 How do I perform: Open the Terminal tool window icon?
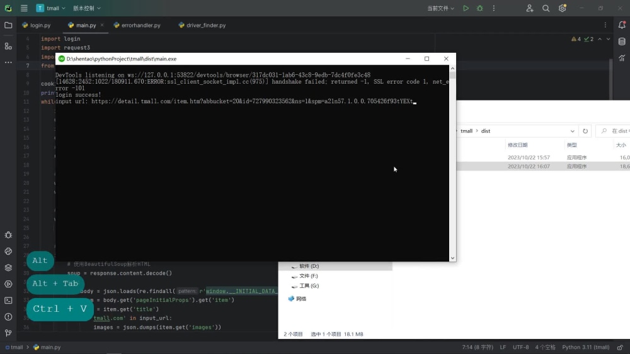tap(8, 301)
